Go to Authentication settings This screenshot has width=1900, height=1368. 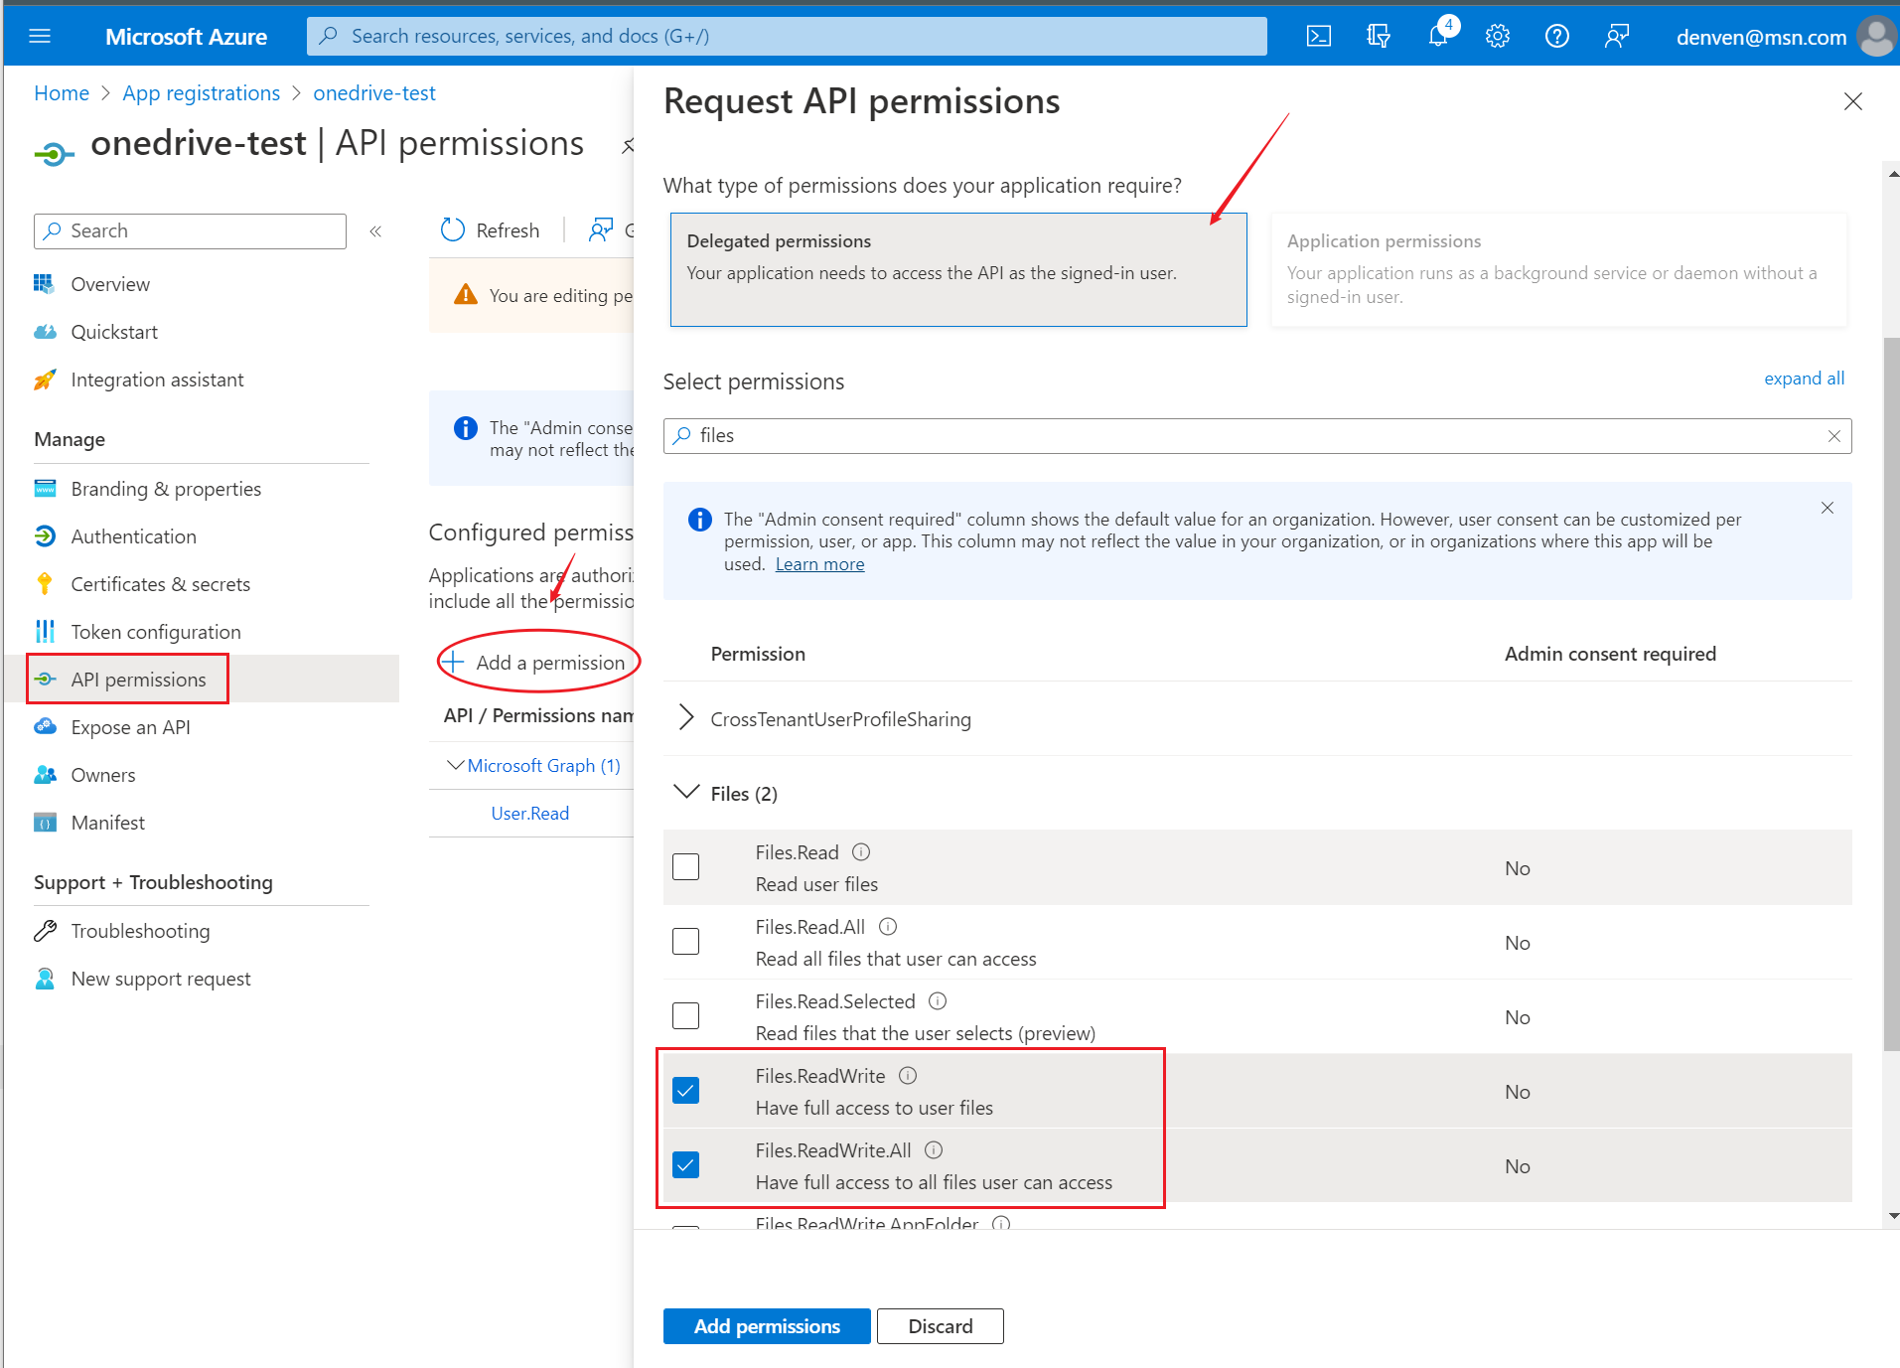point(134,536)
